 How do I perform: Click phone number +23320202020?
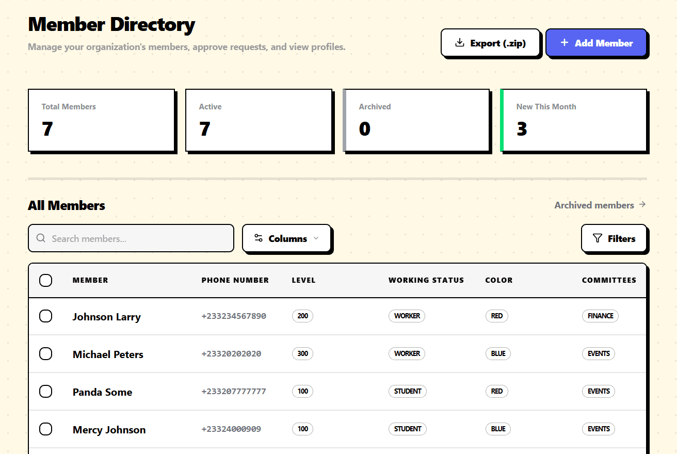pyautogui.click(x=231, y=353)
